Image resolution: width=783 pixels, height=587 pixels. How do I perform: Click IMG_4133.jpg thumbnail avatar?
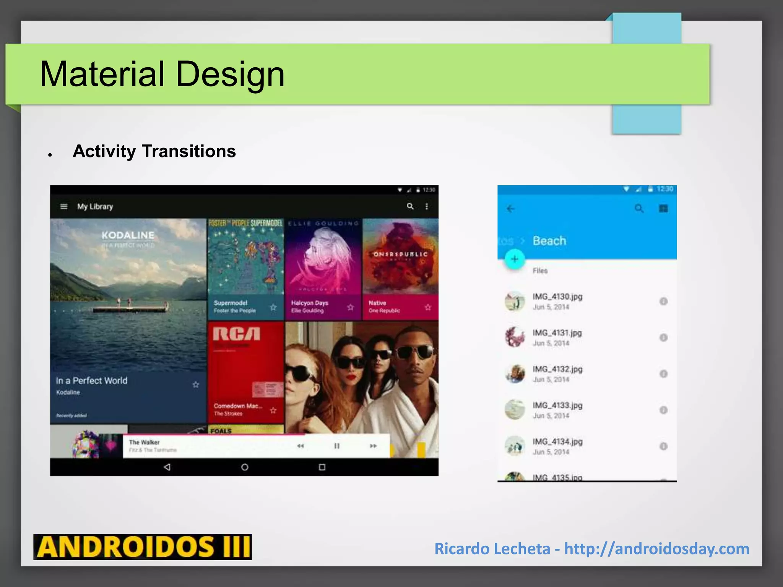click(x=515, y=410)
